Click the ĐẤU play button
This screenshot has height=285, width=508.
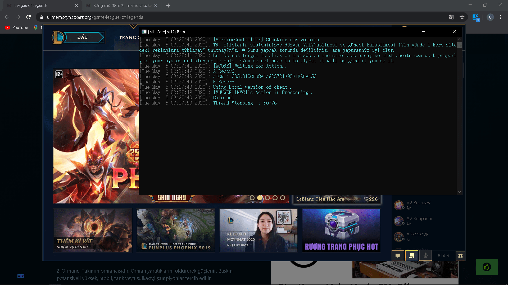84,37
